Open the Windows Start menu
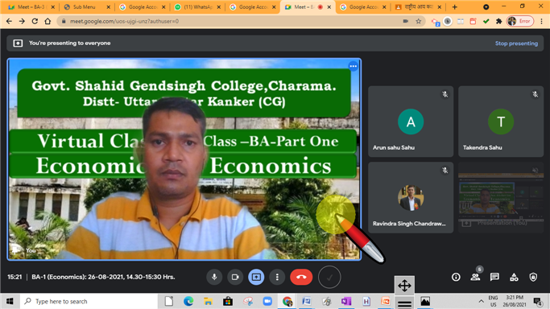Image resolution: width=550 pixels, height=309 pixels. point(10,301)
